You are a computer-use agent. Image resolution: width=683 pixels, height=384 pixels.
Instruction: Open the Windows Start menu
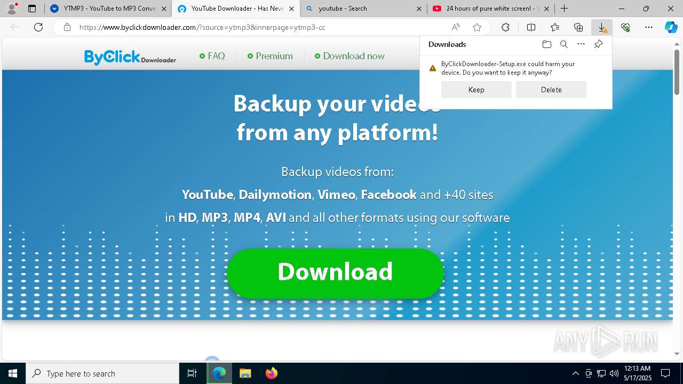[13, 373]
